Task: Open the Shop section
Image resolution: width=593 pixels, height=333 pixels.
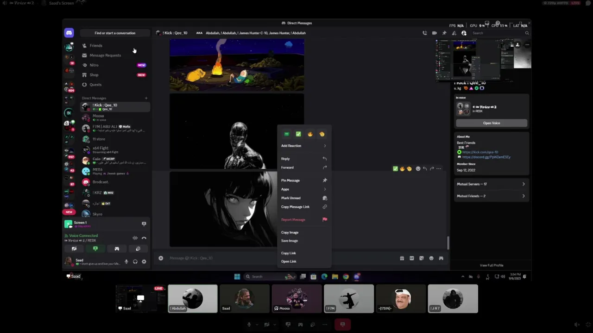Action: 115,74
